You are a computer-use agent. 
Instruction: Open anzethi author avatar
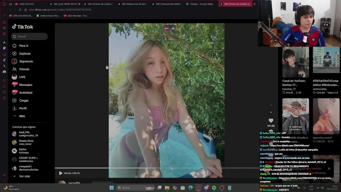(x=62, y=183)
